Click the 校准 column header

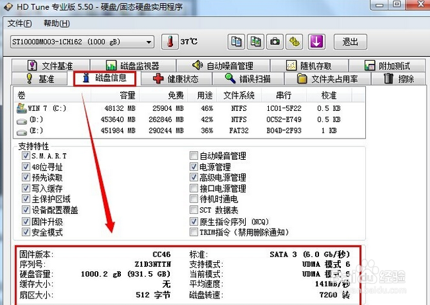point(329,95)
